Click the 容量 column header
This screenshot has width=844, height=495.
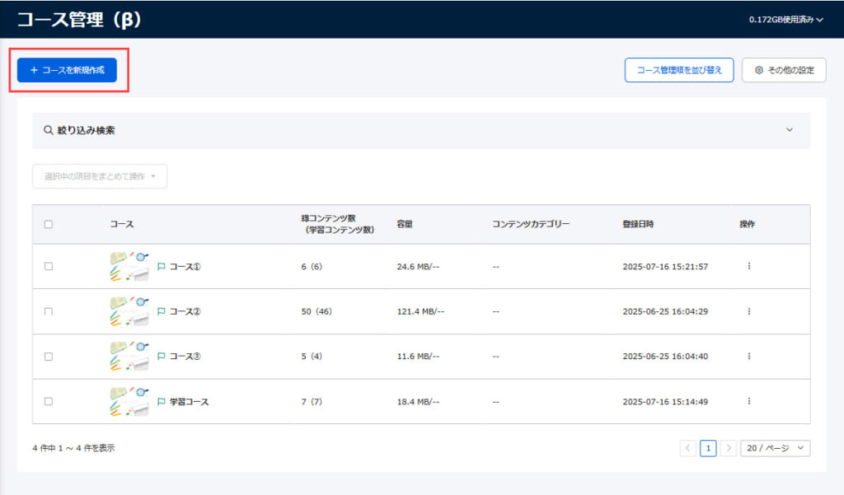tap(405, 224)
